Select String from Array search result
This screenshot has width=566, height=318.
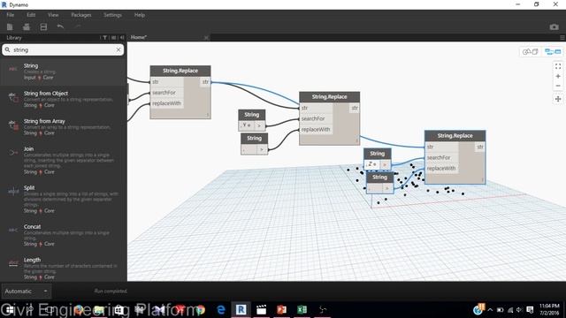[x=63, y=127]
